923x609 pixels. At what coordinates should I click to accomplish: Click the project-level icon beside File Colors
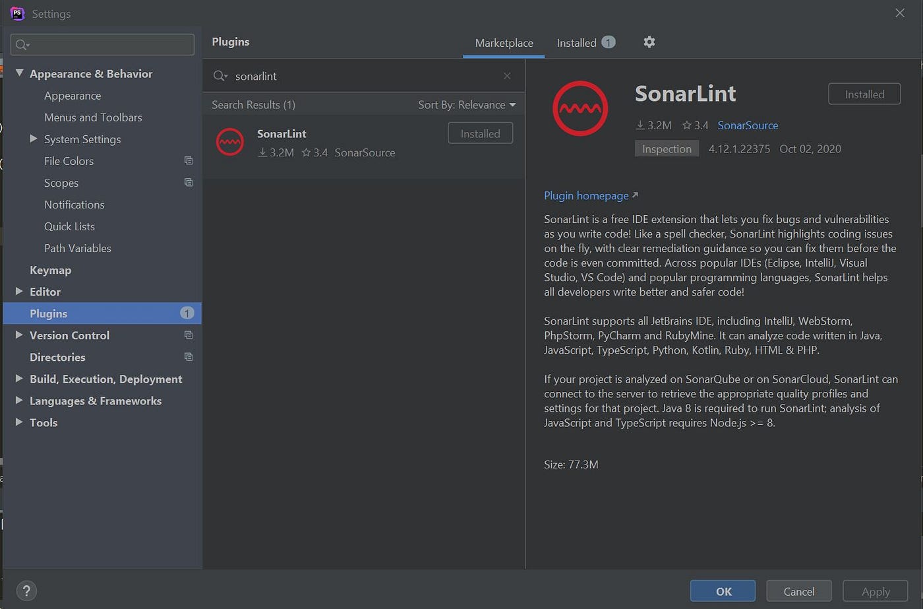pyautogui.click(x=189, y=160)
